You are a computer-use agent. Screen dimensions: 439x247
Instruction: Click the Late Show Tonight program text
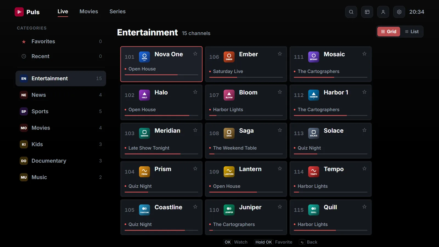[149, 148]
